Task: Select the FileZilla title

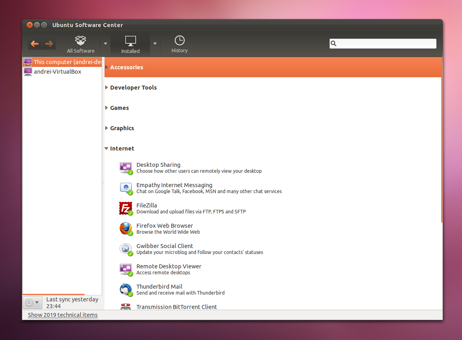Action: tap(146, 205)
